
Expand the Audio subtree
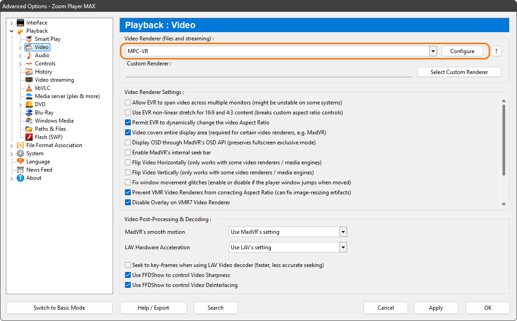[x=20, y=56]
